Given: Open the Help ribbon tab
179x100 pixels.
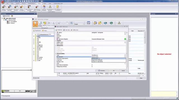Looking at the screenshot, I should click(50, 4).
